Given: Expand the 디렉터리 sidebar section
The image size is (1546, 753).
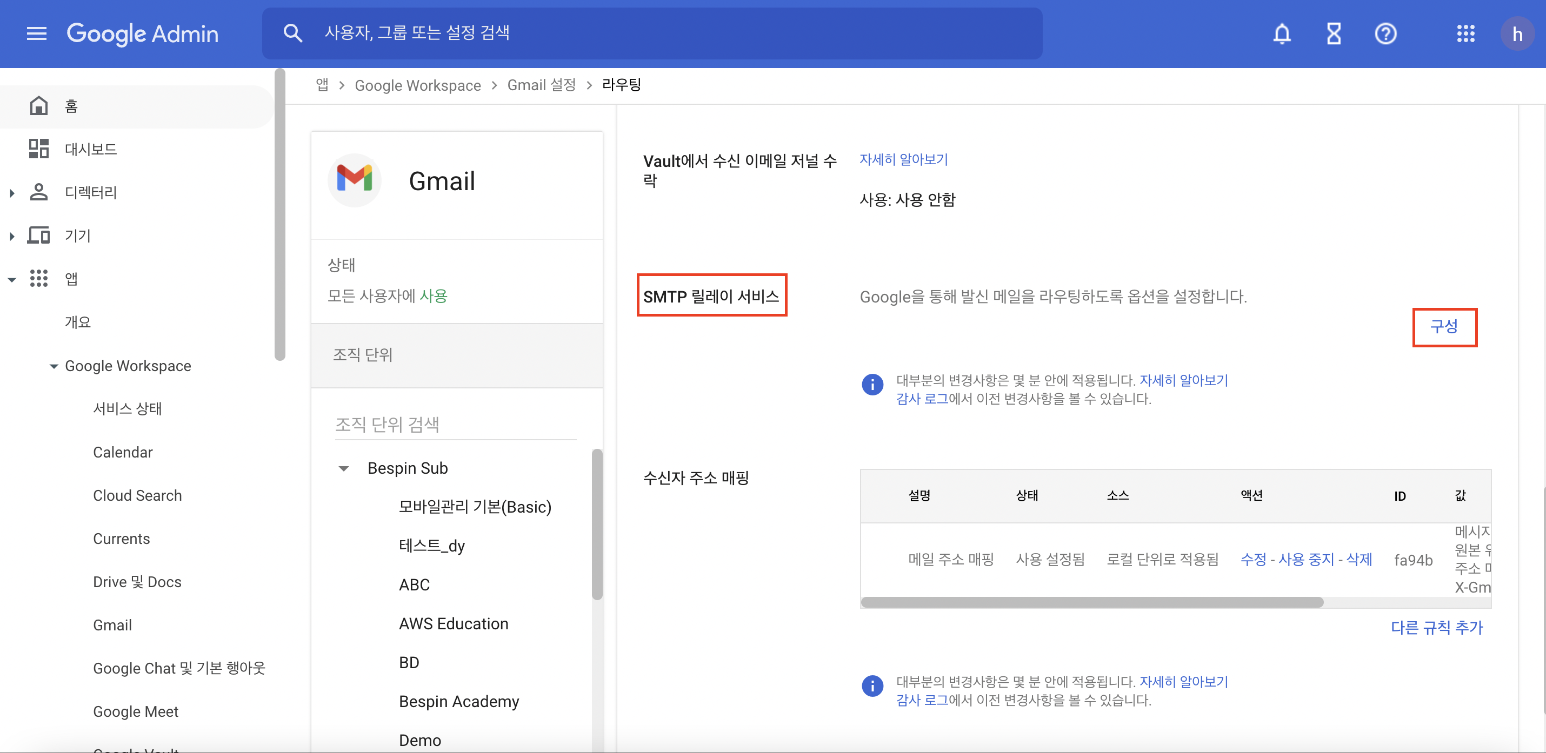Looking at the screenshot, I should pyautogui.click(x=11, y=193).
